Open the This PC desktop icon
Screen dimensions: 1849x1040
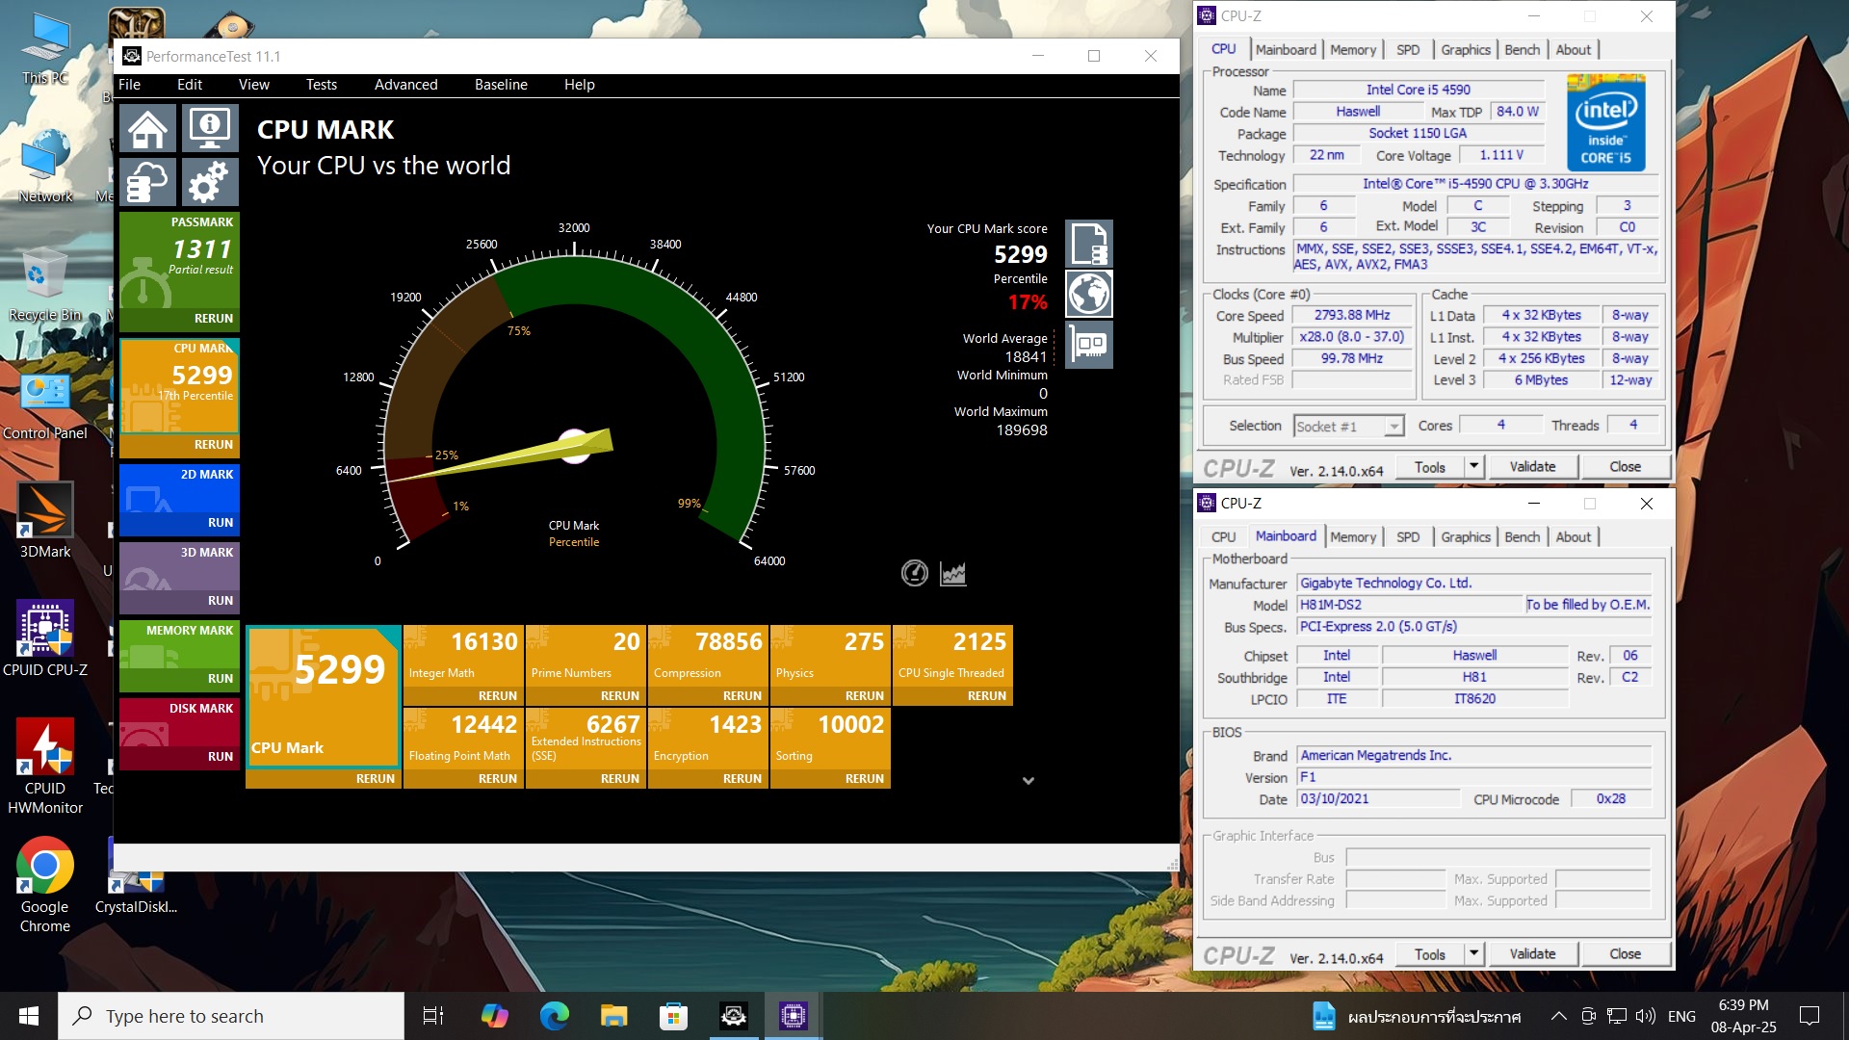coord(44,48)
